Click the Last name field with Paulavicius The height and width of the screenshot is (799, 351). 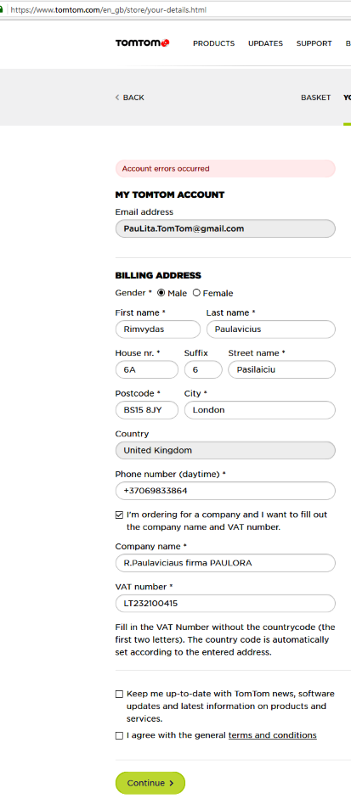pyautogui.click(x=271, y=329)
